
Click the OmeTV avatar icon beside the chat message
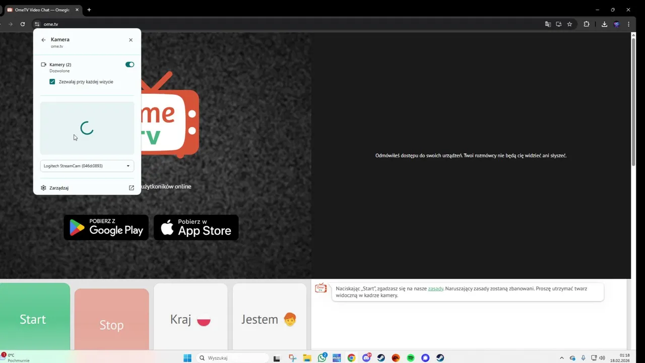[320, 288]
